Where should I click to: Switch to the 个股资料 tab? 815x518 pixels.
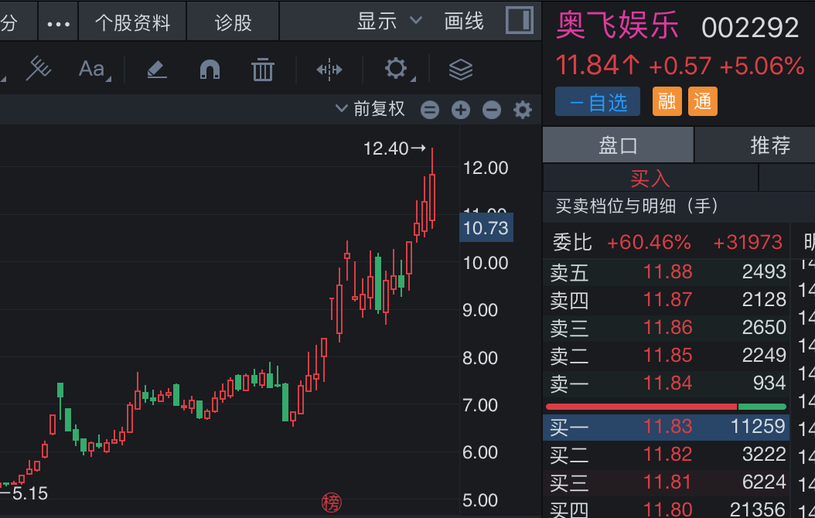pos(132,22)
